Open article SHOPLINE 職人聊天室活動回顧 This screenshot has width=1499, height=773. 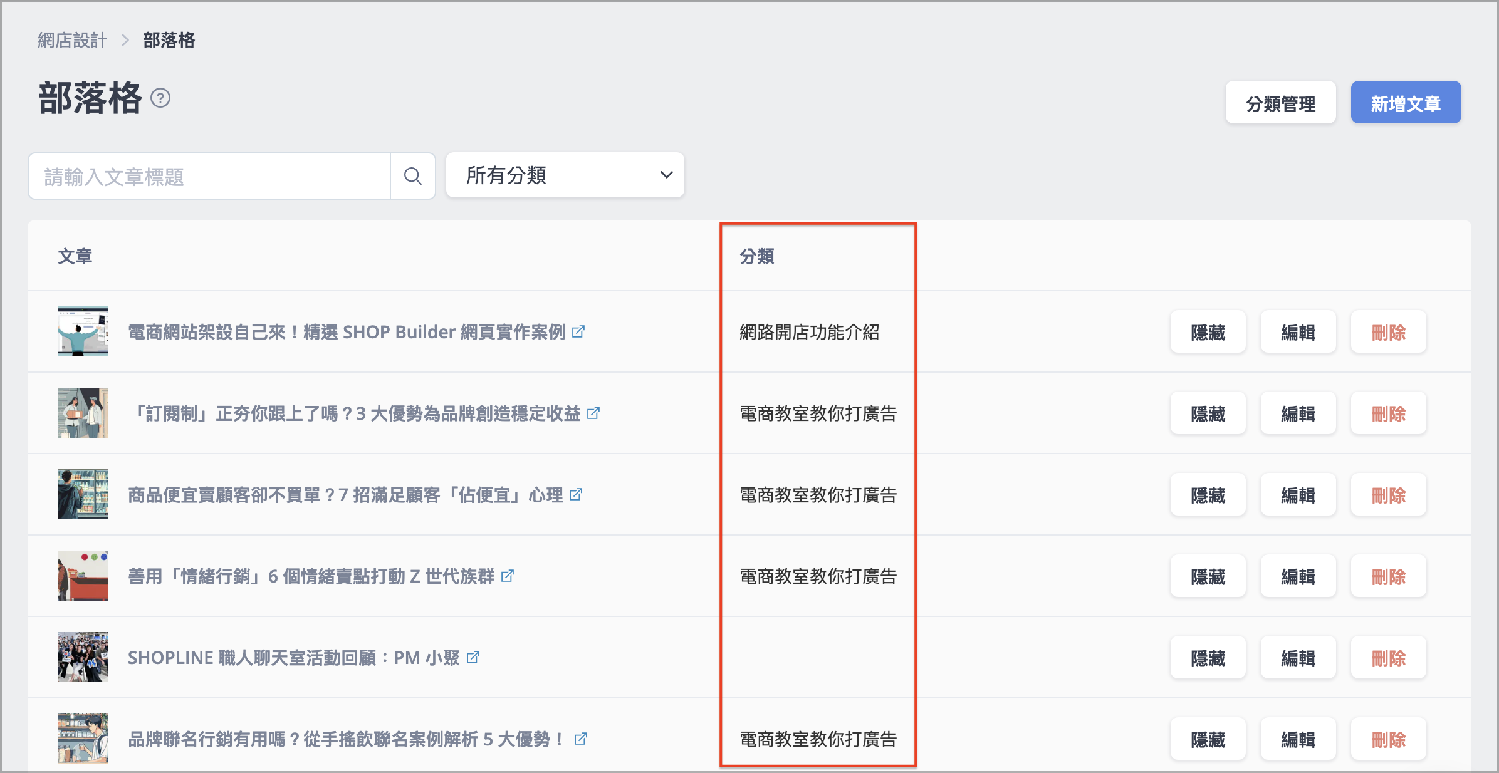click(x=294, y=657)
